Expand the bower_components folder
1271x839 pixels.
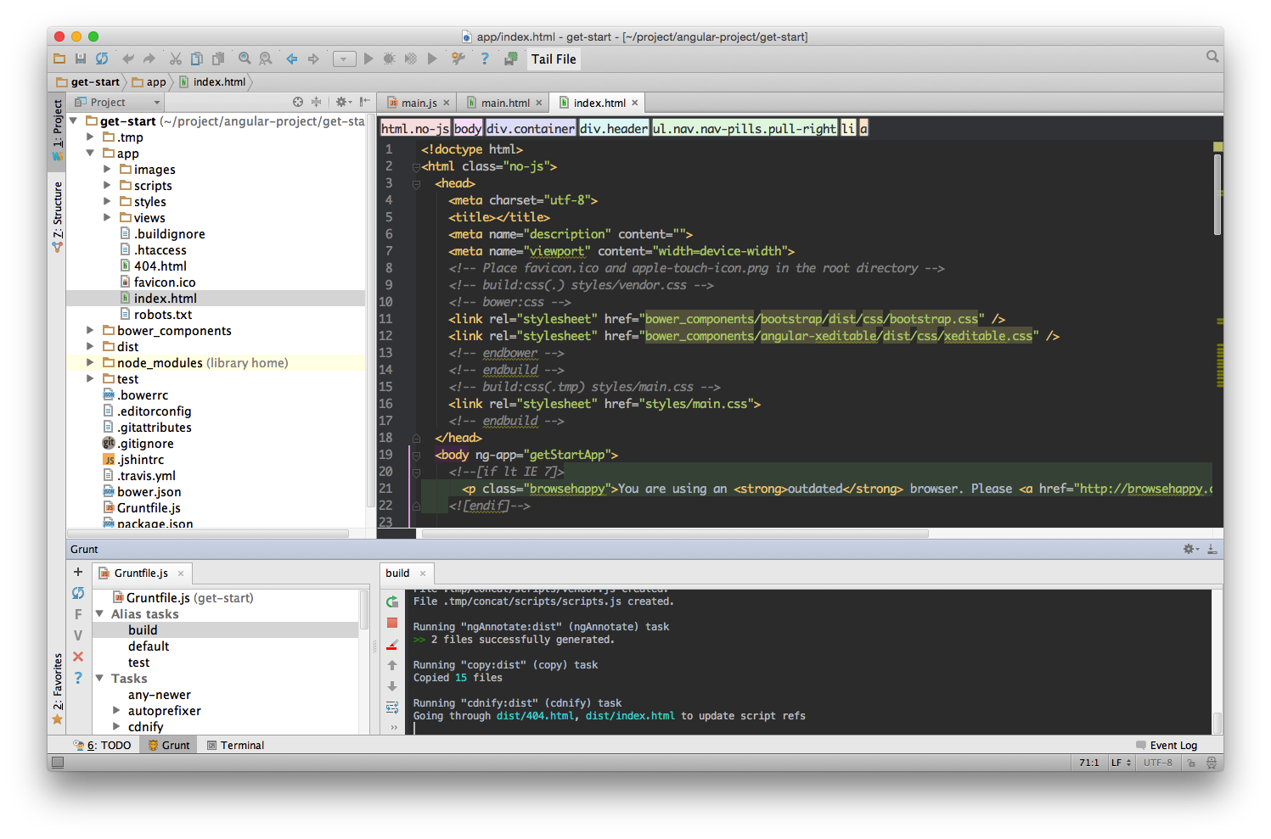pos(90,331)
